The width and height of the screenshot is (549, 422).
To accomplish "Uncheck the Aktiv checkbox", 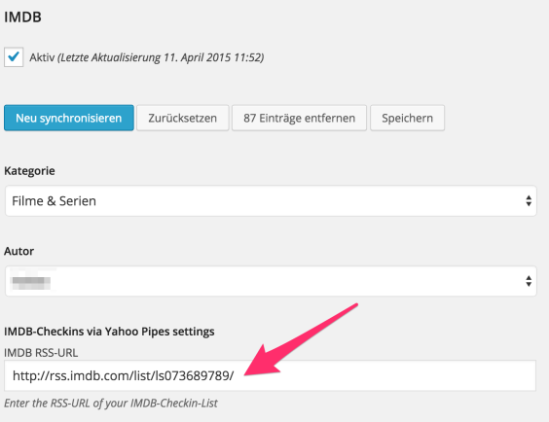I will pyautogui.click(x=14, y=57).
